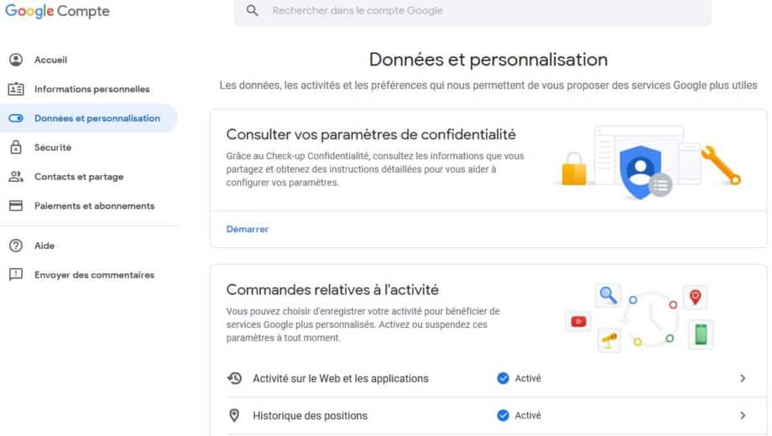Image resolution: width=772 pixels, height=436 pixels.
Task: Click the Aide question mark icon
Action: 16,246
